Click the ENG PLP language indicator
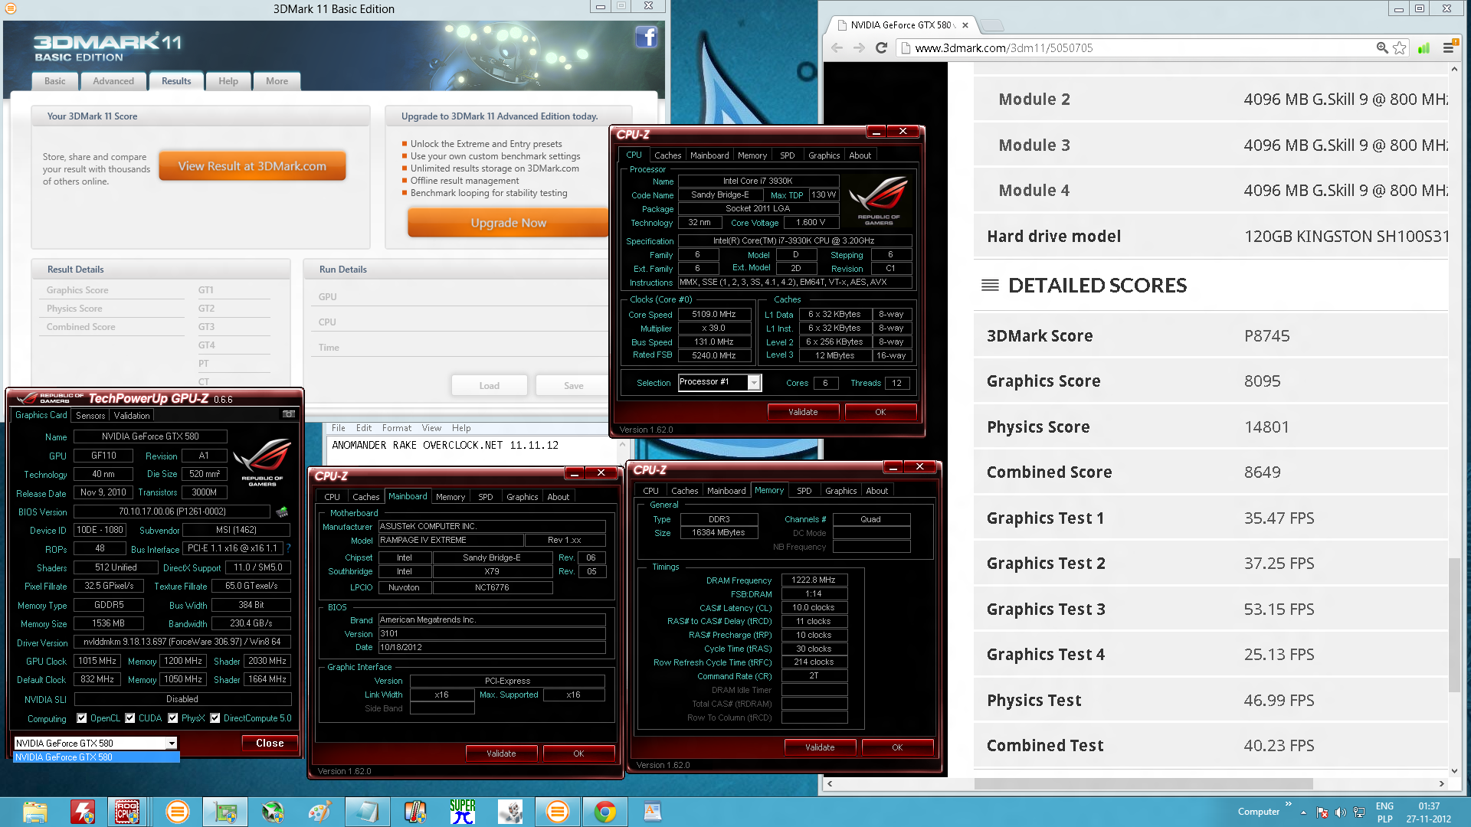The height and width of the screenshot is (827, 1471). (1384, 812)
